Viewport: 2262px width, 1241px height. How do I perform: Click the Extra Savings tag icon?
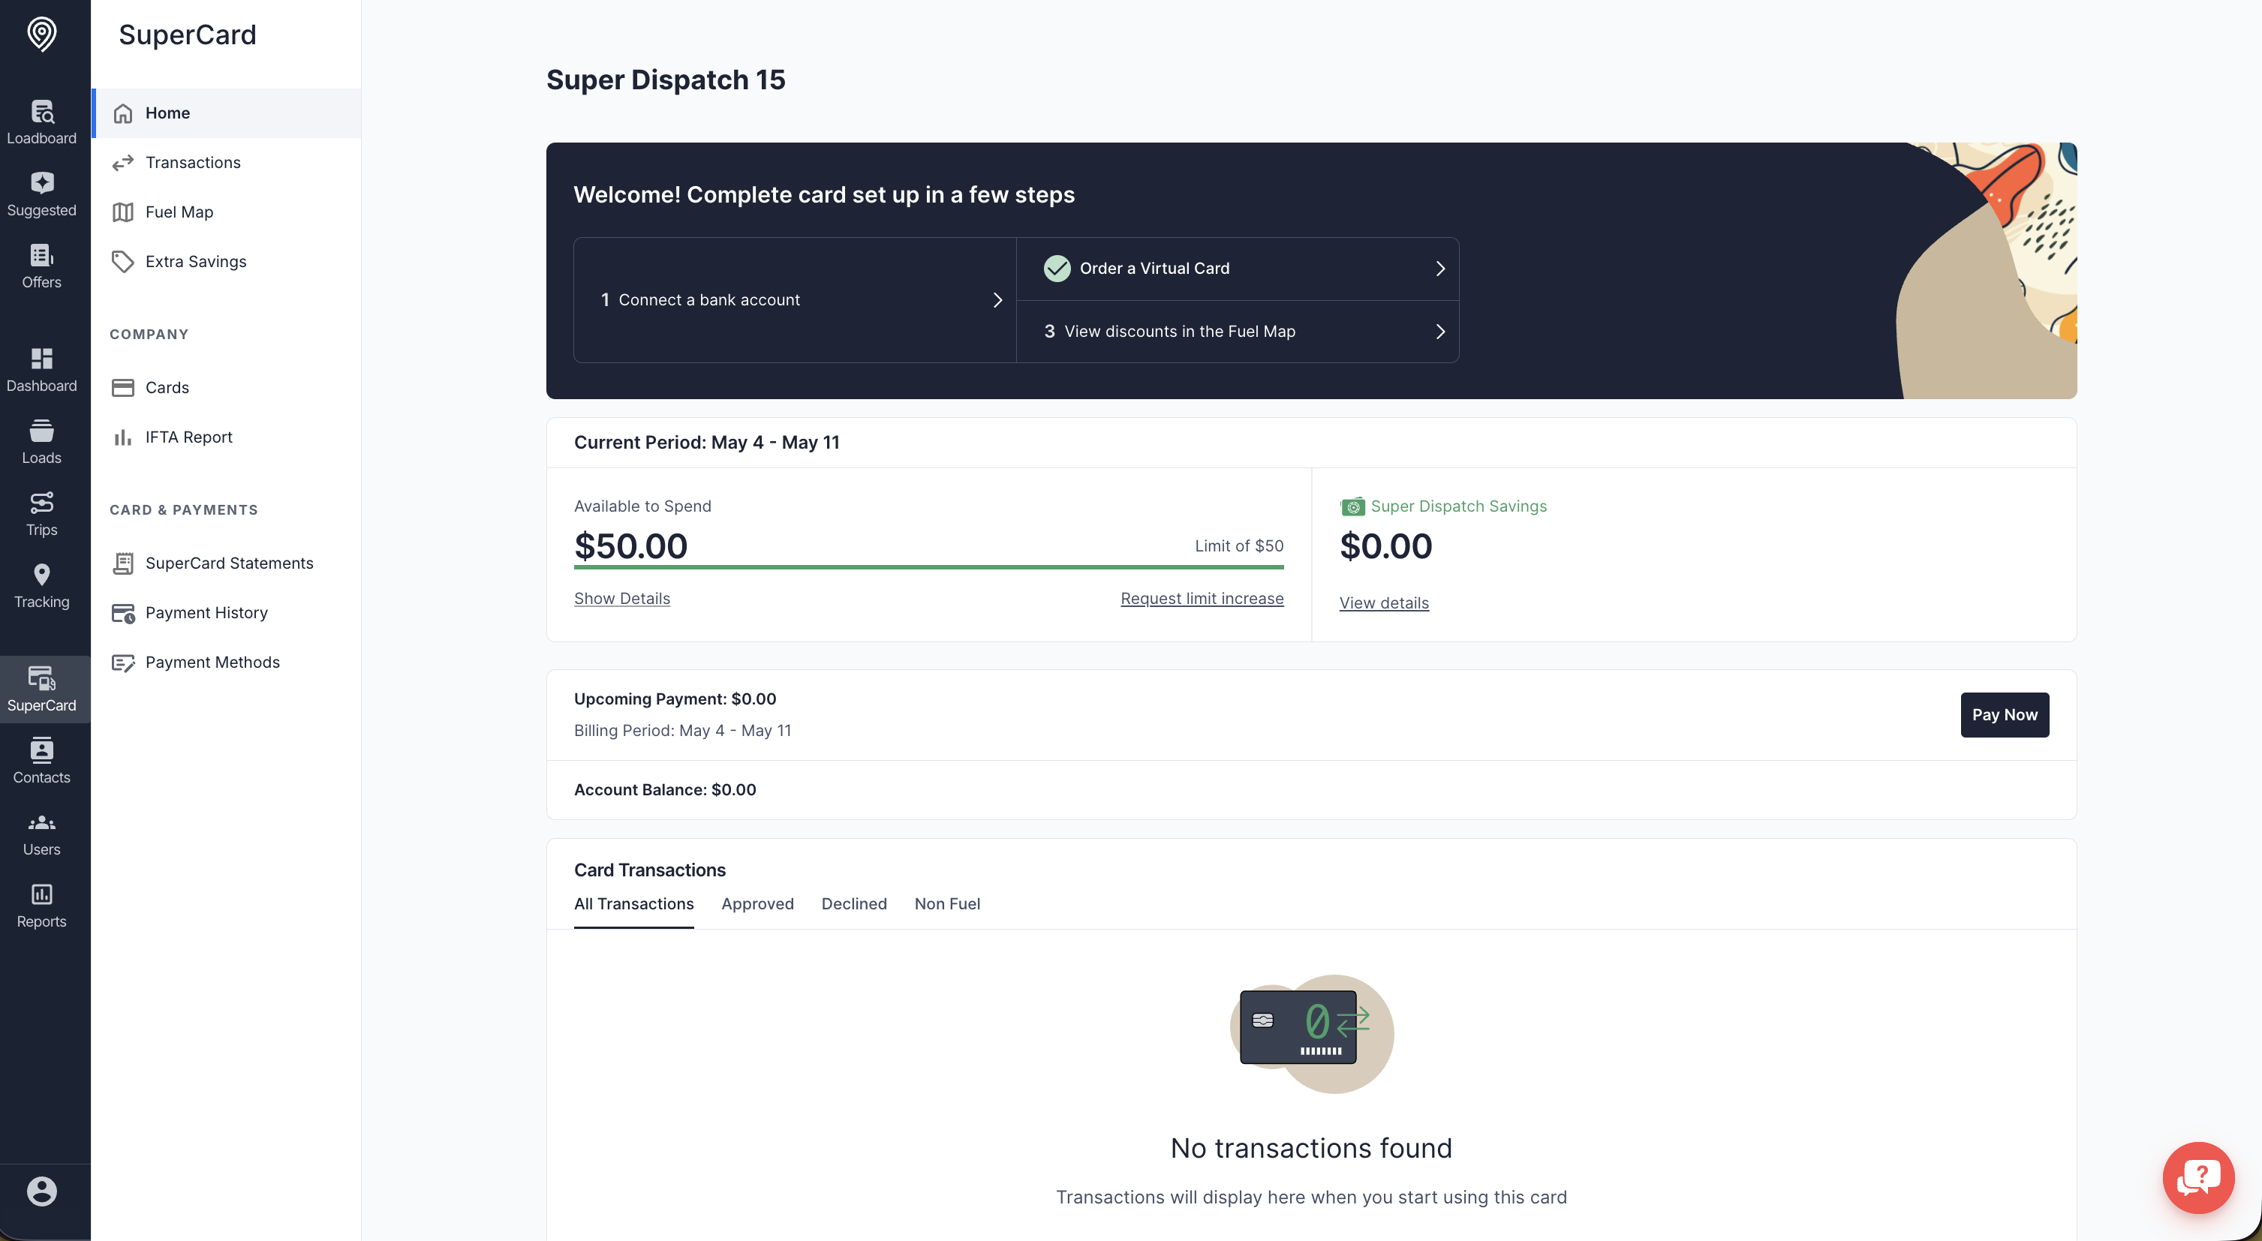[x=123, y=262]
